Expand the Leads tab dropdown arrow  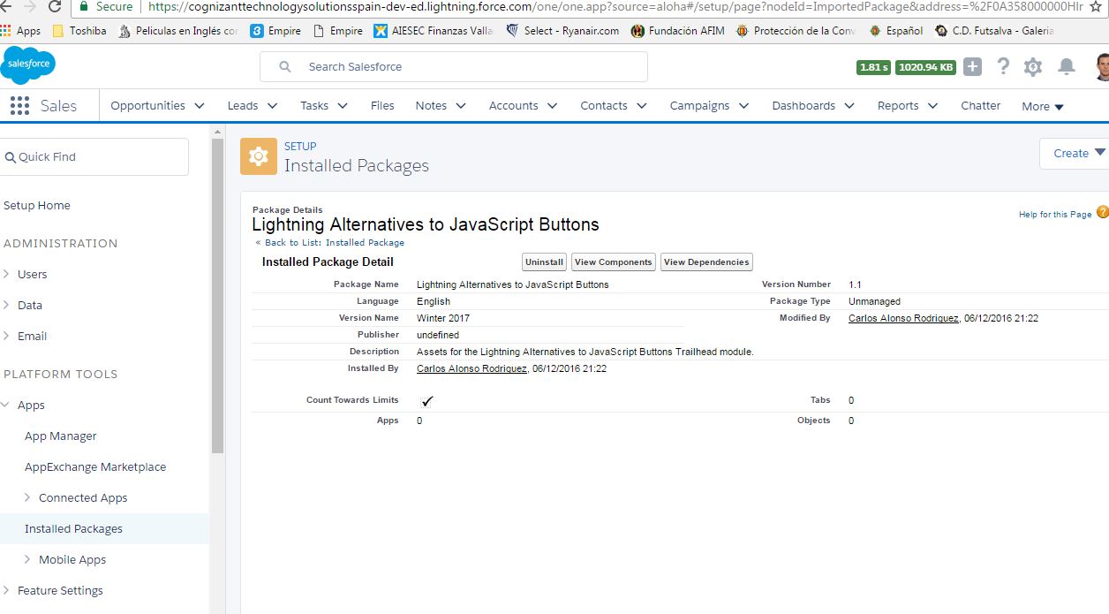pos(272,106)
